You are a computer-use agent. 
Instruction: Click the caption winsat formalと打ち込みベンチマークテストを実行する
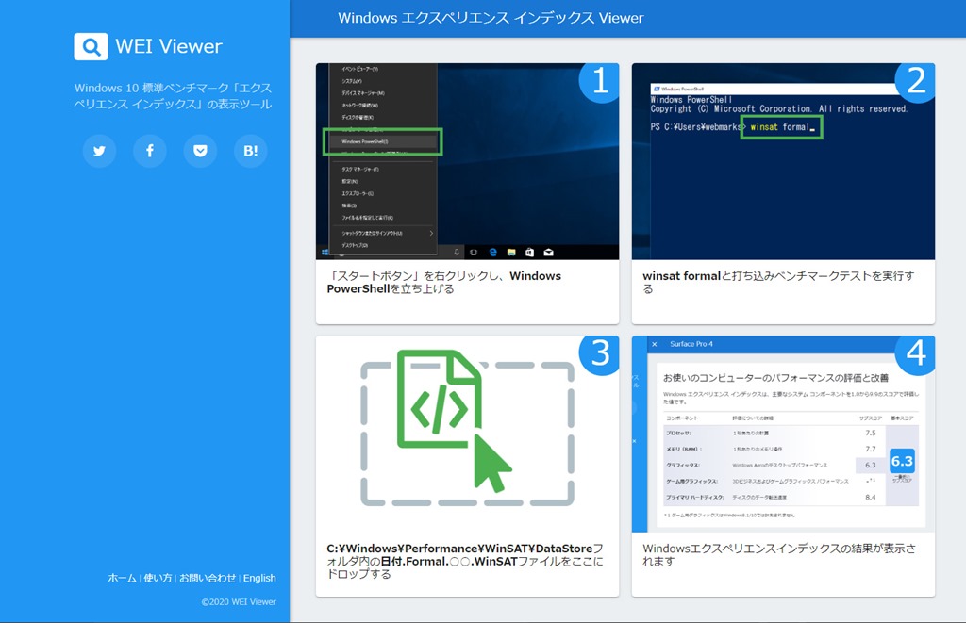tap(778, 283)
